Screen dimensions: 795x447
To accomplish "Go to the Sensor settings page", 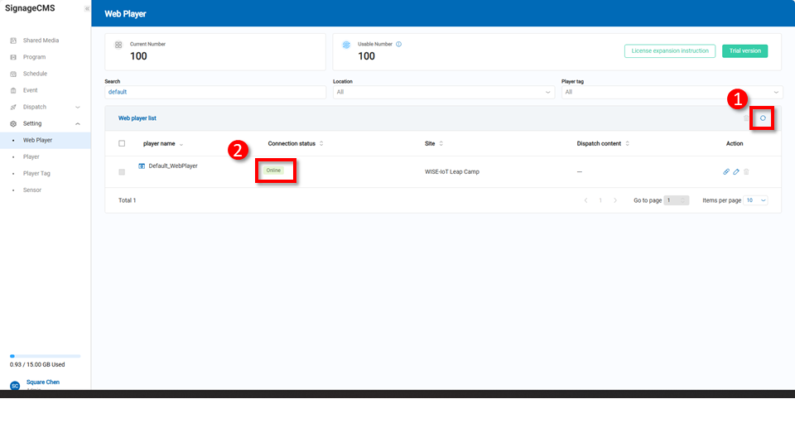I will [x=31, y=190].
